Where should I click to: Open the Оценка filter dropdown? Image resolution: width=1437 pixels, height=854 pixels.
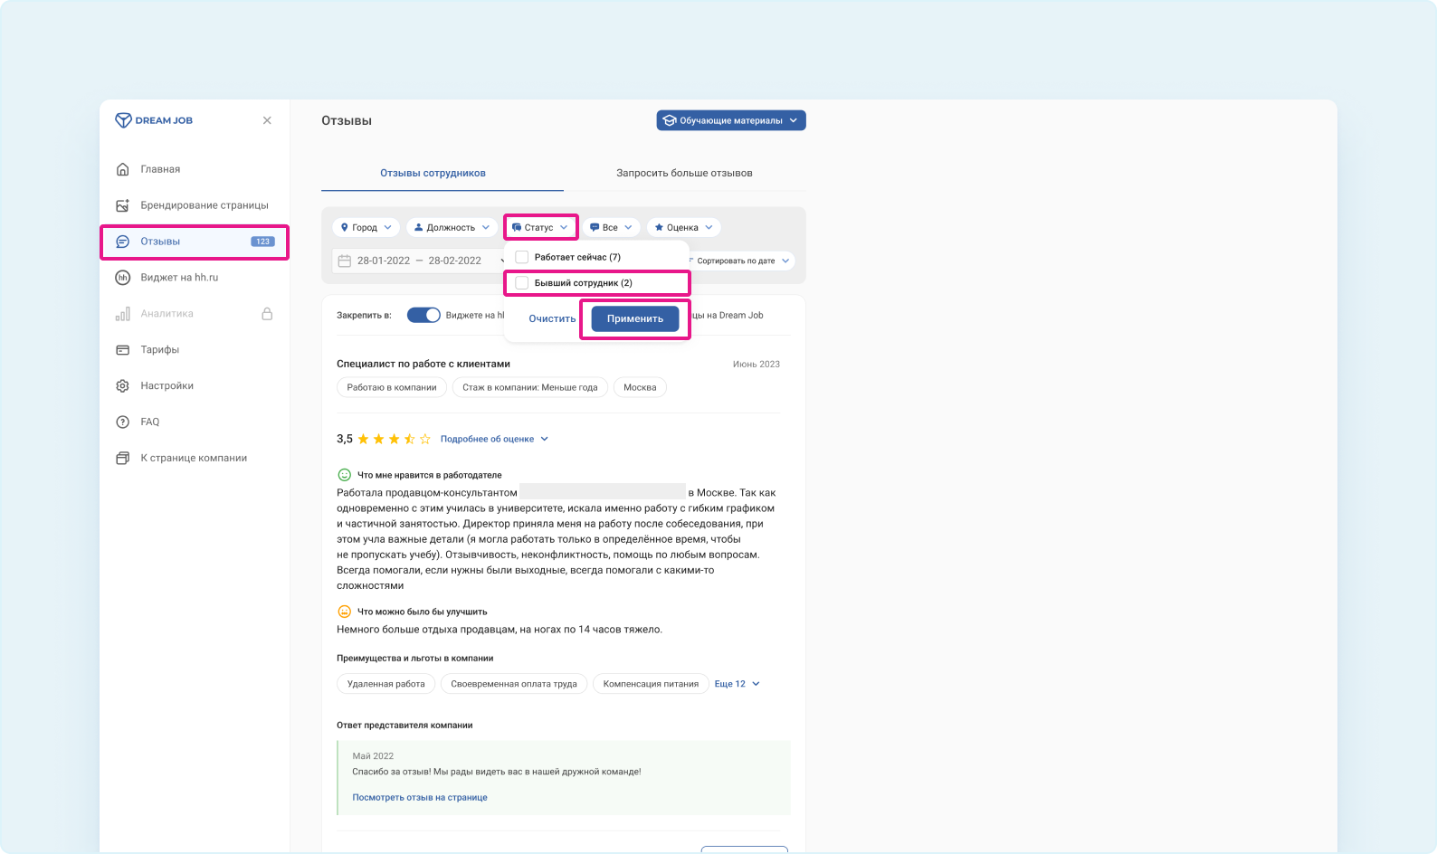coord(684,228)
